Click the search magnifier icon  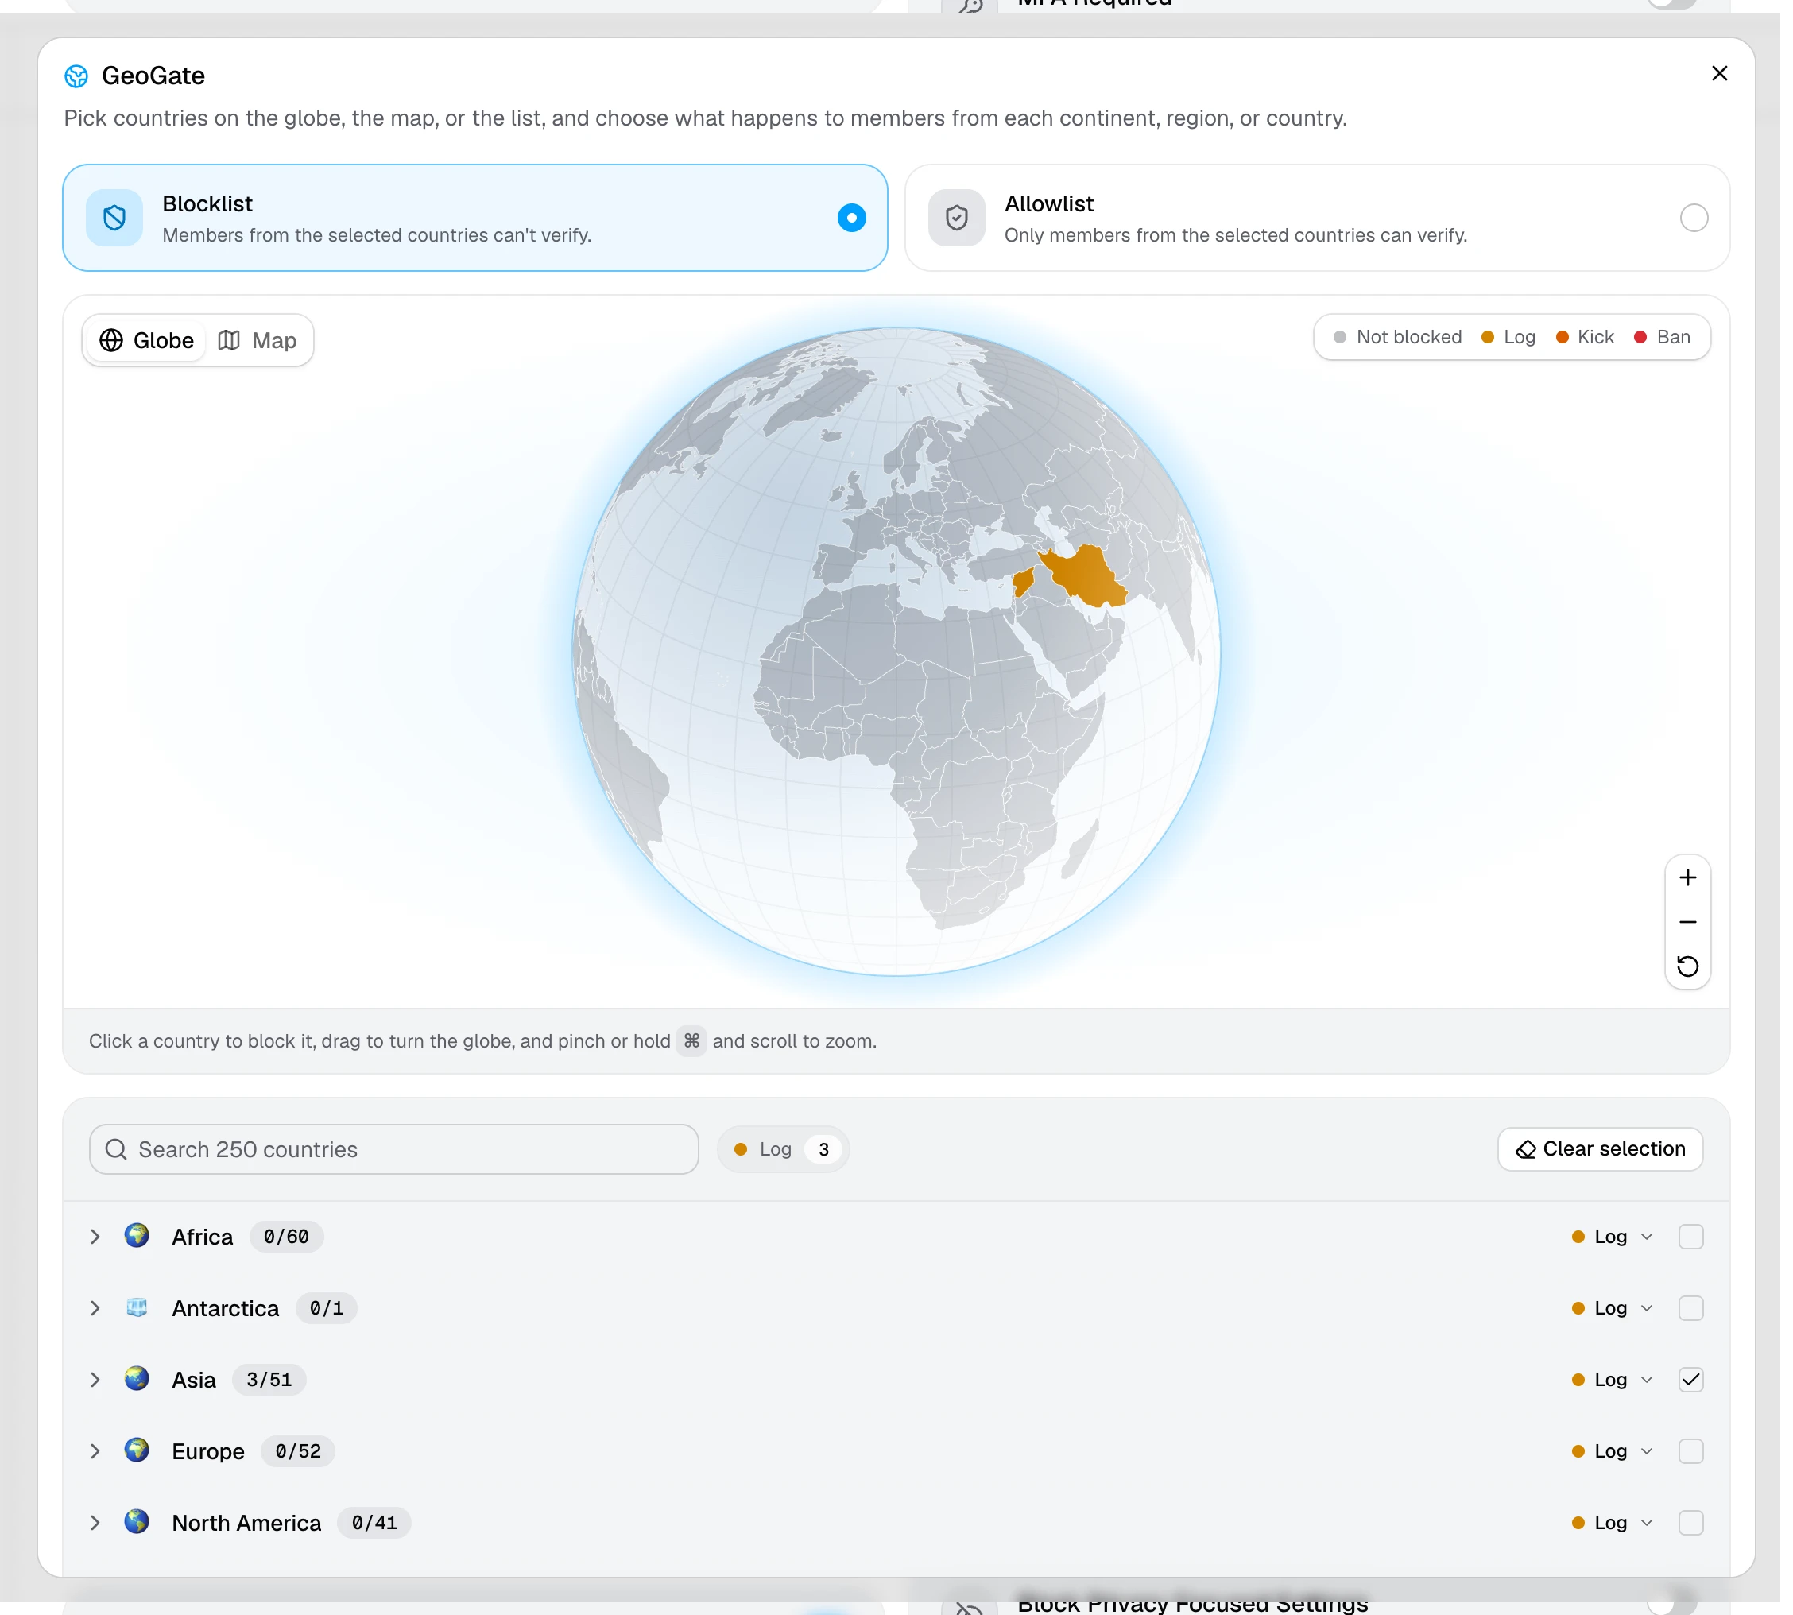click(116, 1149)
